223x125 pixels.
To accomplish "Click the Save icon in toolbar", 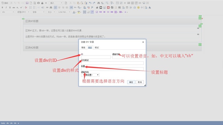I will [x=27, y=3].
